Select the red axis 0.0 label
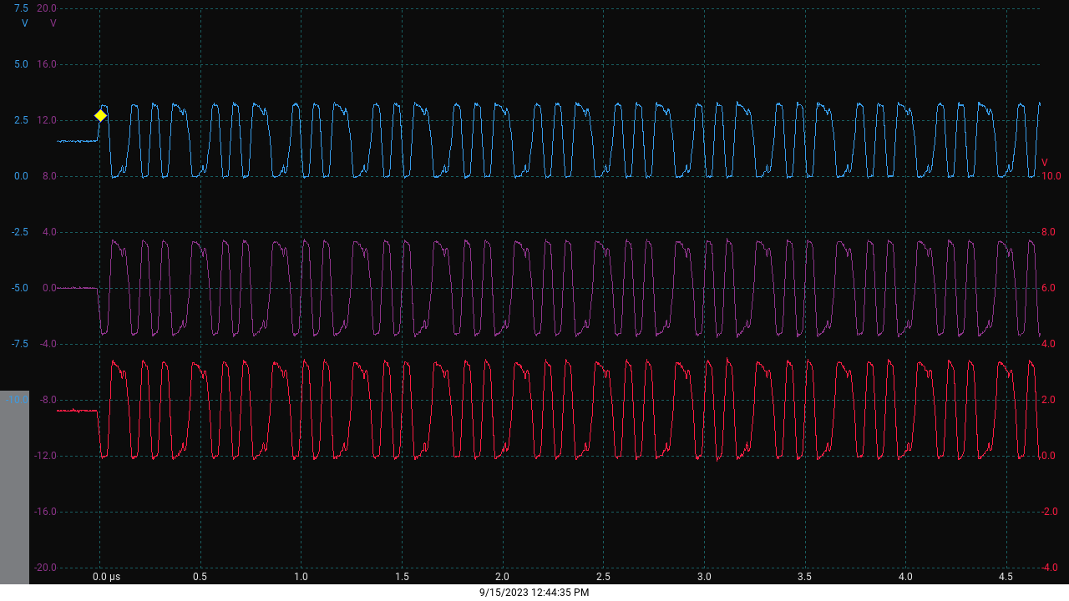This screenshot has height=601, width=1069. [1049, 456]
